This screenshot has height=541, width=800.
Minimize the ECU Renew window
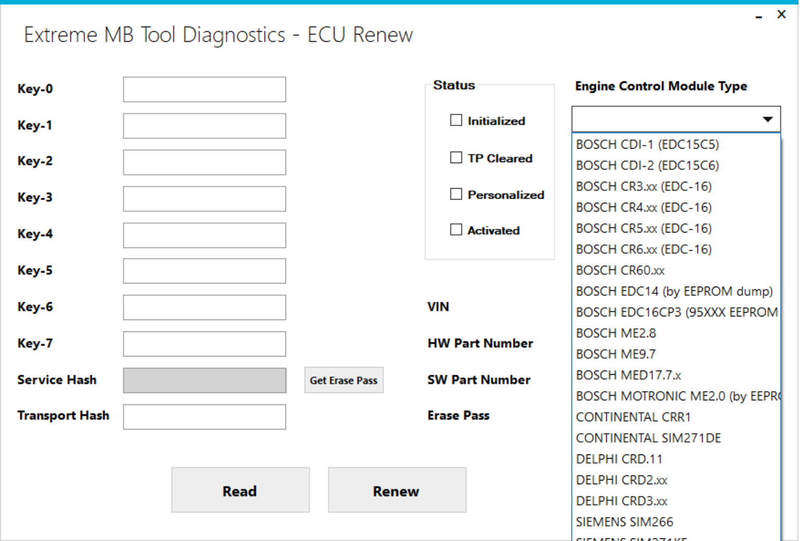759,16
